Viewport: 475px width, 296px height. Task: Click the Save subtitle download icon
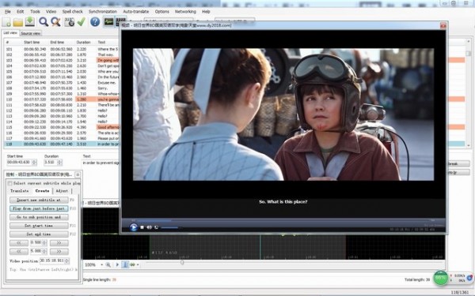point(30,22)
